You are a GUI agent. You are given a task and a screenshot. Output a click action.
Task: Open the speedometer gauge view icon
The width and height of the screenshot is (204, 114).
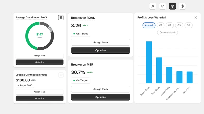coord(163,6)
